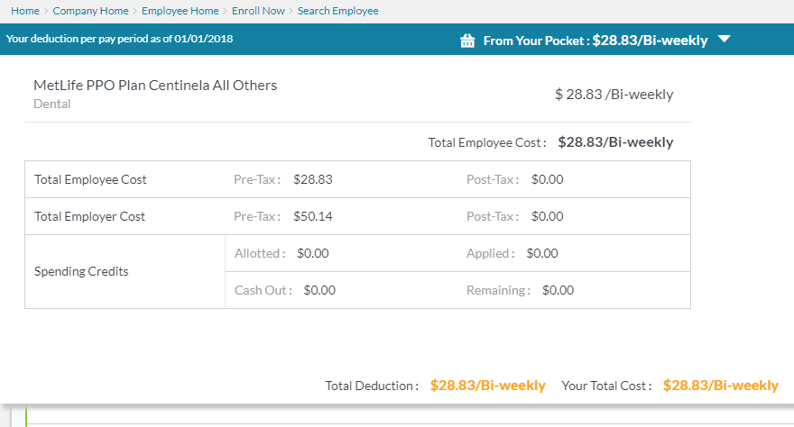Open the Enroll Now breadcrumb
This screenshot has height=427, width=794.
click(x=258, y=11)
